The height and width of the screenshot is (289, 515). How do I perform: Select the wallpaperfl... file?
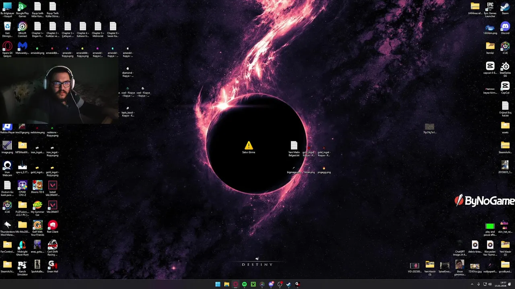[x=490, y=268]
